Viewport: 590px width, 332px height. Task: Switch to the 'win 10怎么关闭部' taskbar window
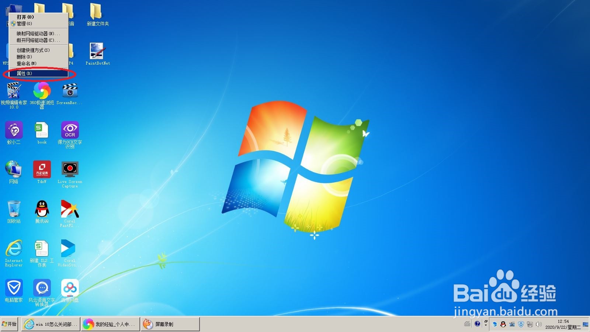51,324
